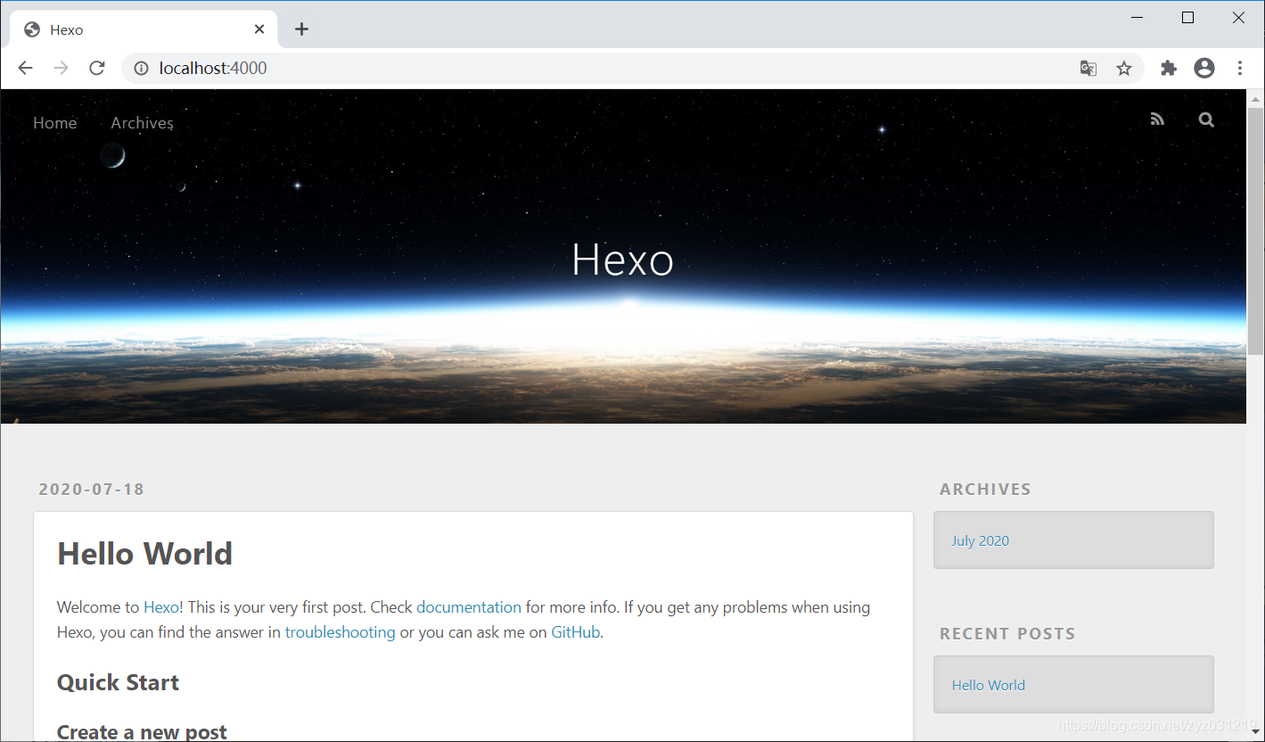Click the browser forward arrow
Image resolution: width=1265 pixels, height=742 pixels.
[x=61, y=68]
